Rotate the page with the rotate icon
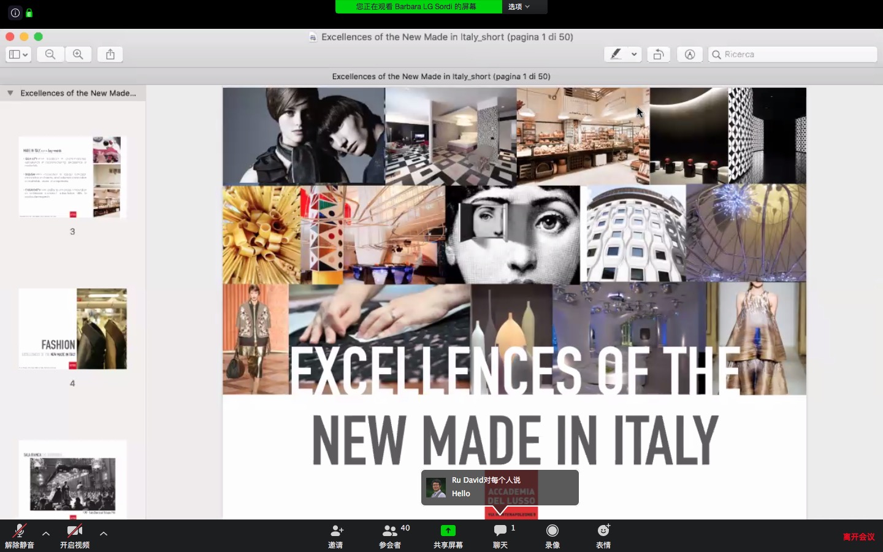 658,55
